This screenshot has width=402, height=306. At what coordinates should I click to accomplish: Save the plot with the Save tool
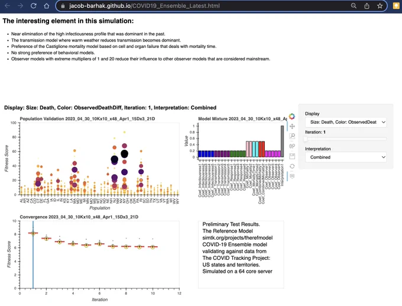coord(292,156)
